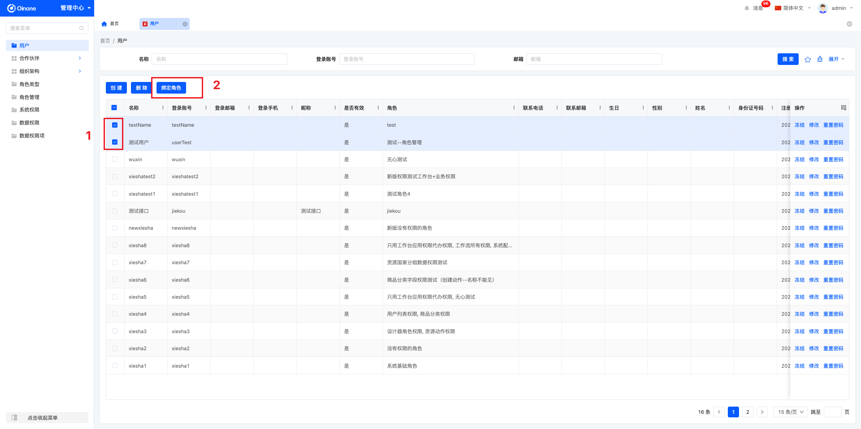Open 用户 in the sidebar menu
Viewport: 861px width, 429px height.
click(x=47, y=46)
